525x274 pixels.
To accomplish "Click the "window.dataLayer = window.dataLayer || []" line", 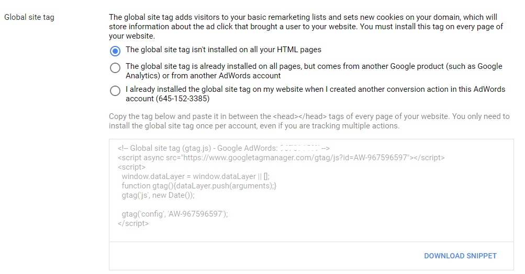I will point(195,176).
